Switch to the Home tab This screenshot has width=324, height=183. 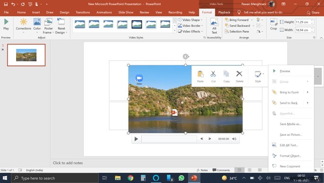tap(21, 12)
